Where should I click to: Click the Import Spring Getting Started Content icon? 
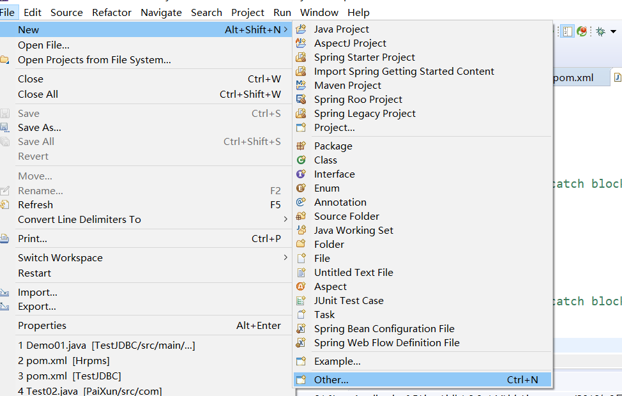301,71
